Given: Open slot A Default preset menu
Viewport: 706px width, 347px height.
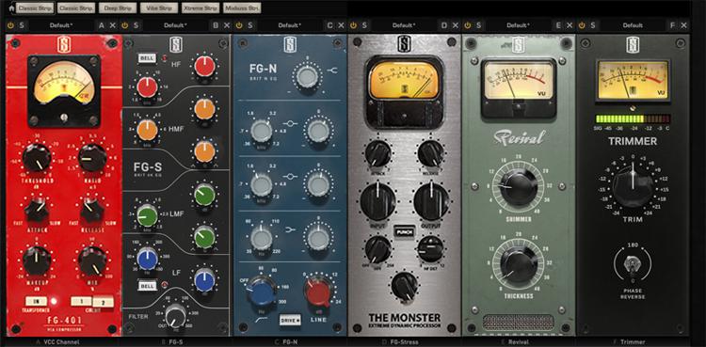Looking at the screenshot, I should [62, 25].
